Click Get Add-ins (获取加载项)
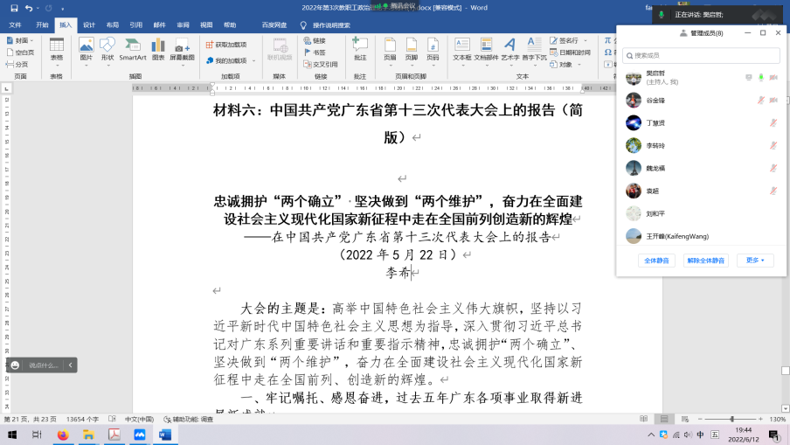The height and width of the screenshot is (445, 790). point(226,45)
